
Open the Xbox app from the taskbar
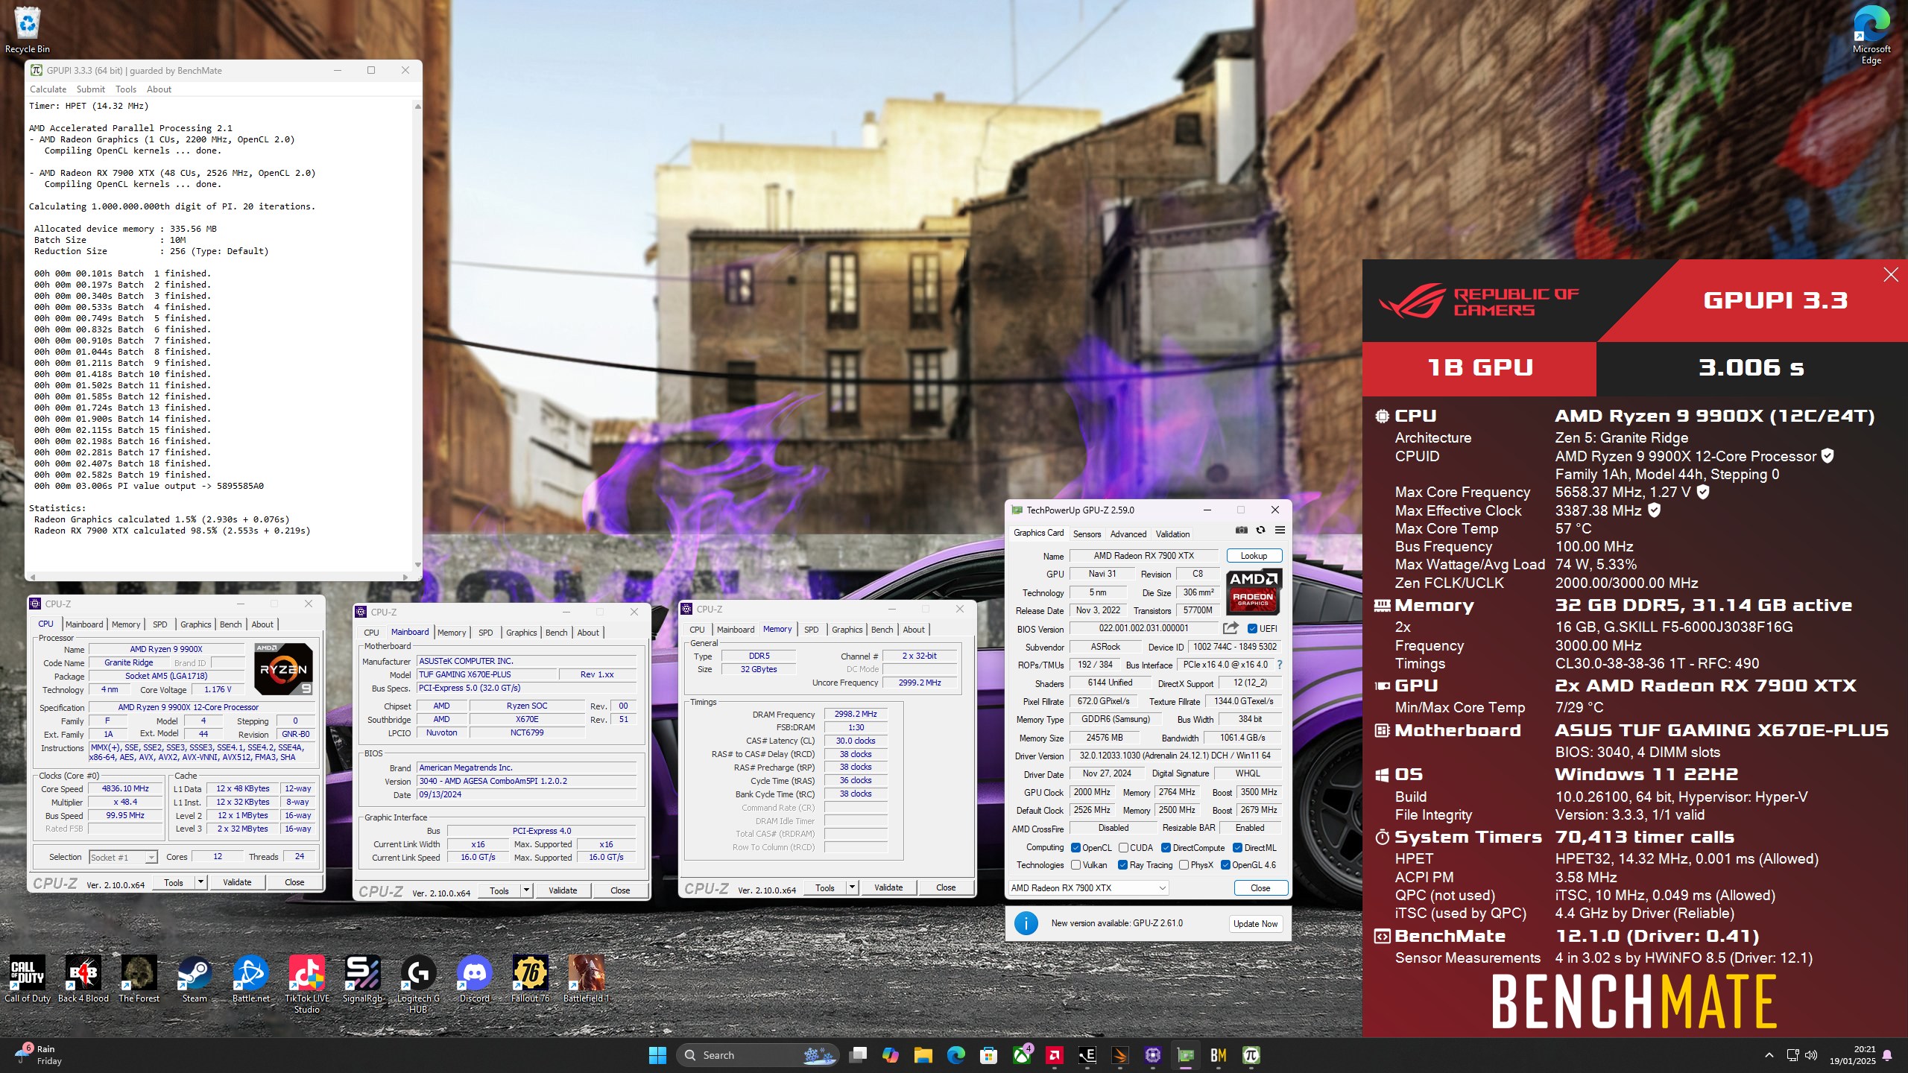(1022, 1055)
